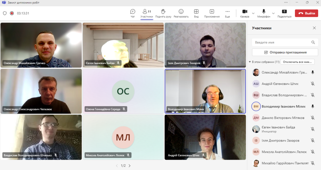Click the Введите имя search field

tap(282, 42)
